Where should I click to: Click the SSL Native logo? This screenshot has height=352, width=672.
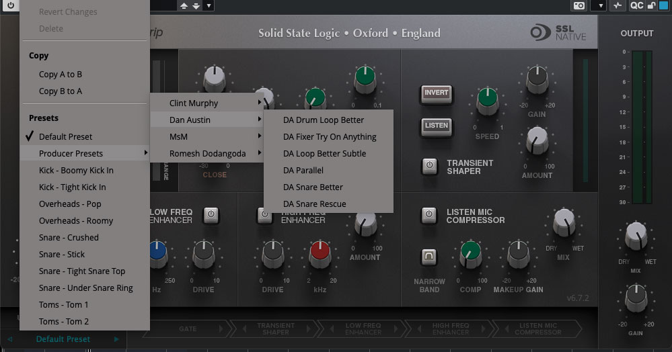558,33
